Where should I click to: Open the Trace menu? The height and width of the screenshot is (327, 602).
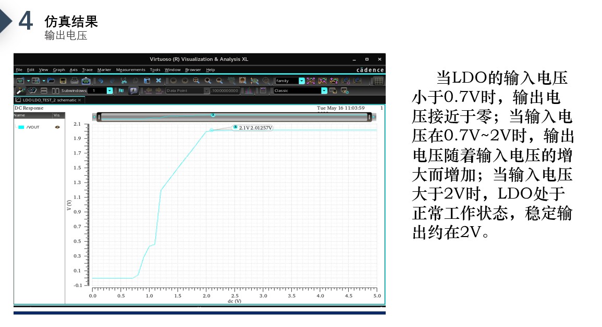(87, 70)
